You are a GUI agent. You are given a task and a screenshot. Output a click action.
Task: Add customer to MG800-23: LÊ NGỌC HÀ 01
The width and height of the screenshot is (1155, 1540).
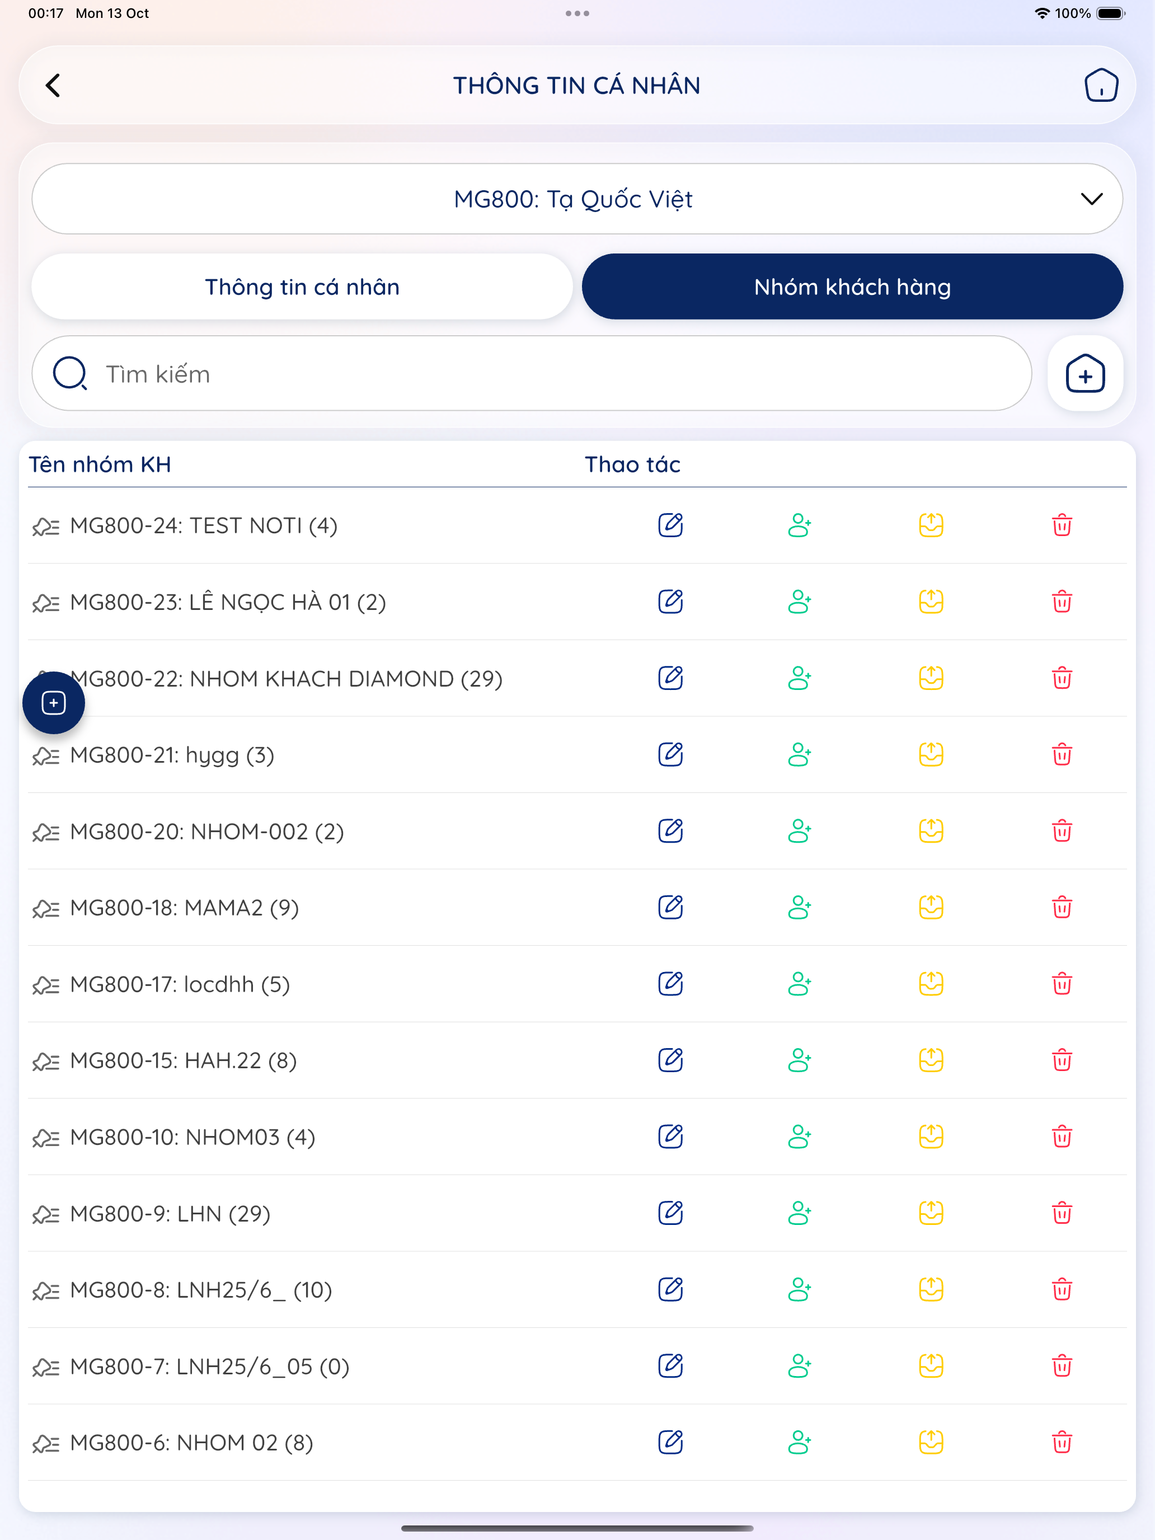[799, 602]
